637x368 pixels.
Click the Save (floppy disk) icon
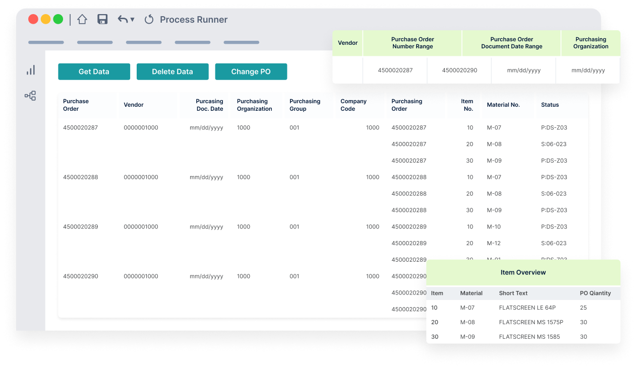pyautogui.click(x=102, y=19)
